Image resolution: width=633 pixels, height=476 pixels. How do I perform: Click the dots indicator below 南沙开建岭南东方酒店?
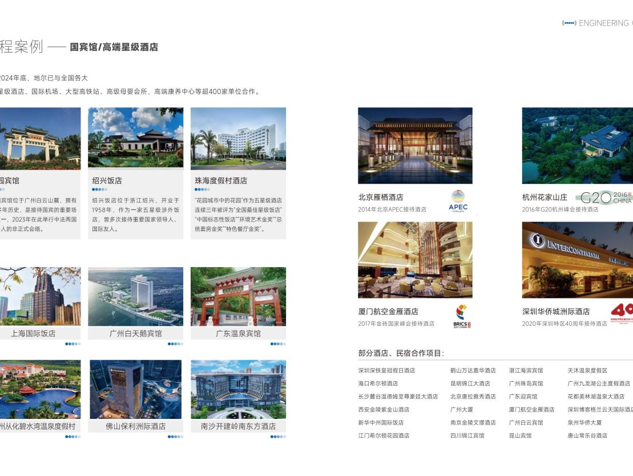coord(277,437)
